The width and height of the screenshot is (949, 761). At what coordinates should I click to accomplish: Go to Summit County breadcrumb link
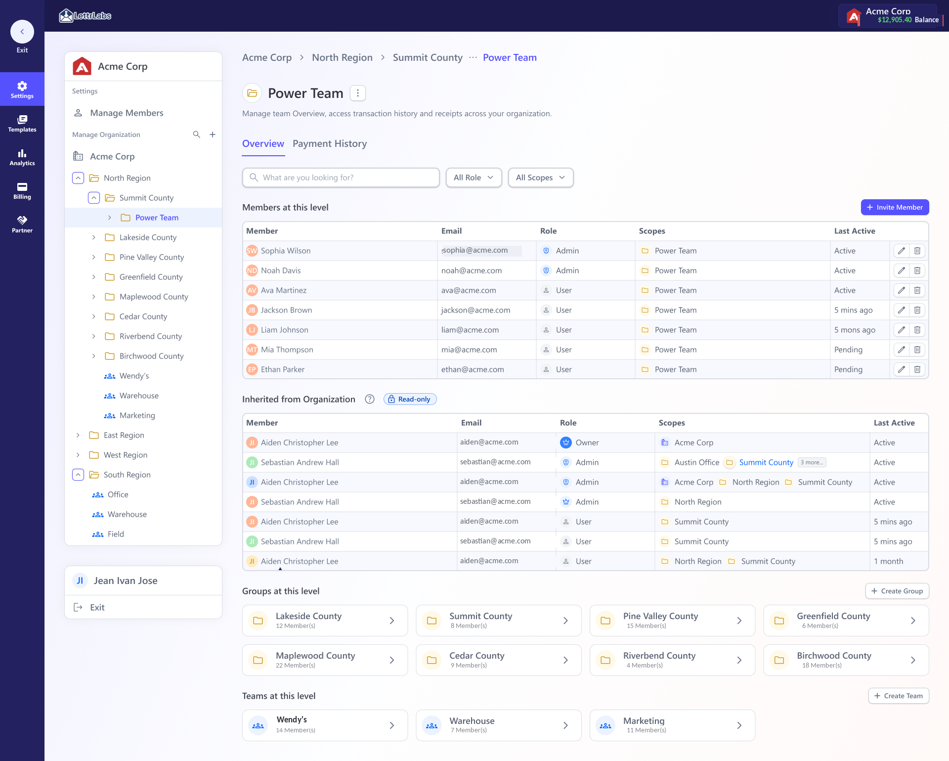coord(428,57)
